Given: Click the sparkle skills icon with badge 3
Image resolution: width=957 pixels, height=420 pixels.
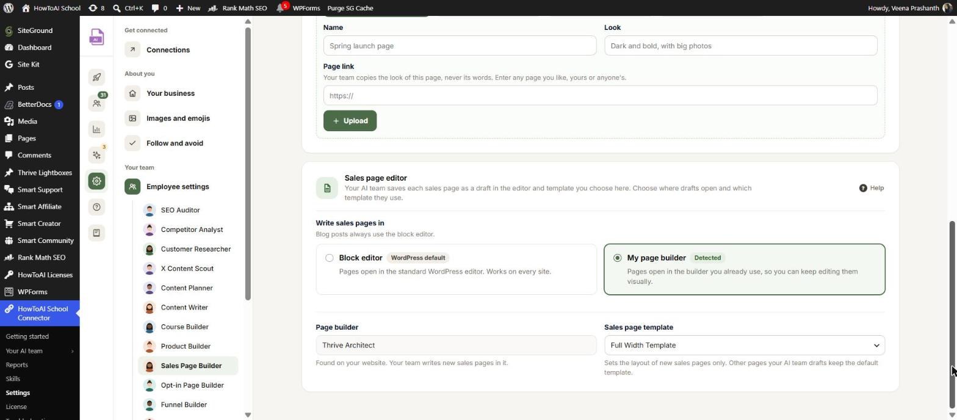Looking at the screenshot, I should (96, 155).
